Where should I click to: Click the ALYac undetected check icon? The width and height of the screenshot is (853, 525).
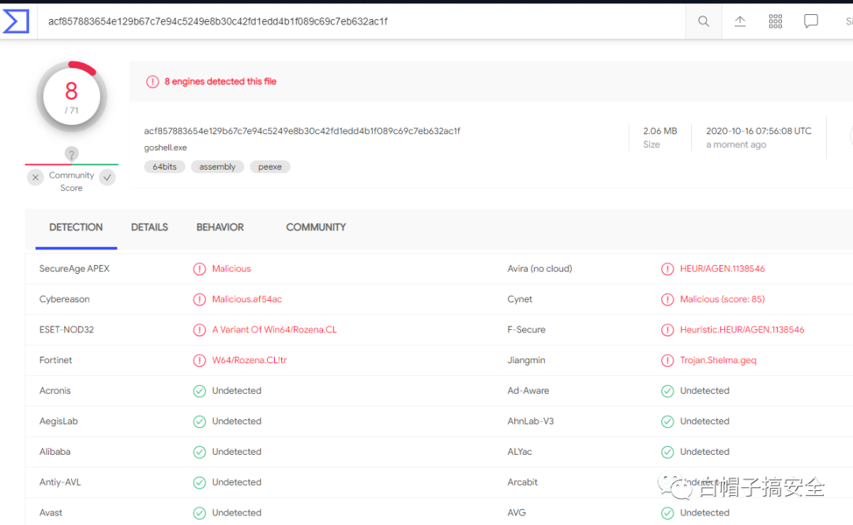point(667,452)
